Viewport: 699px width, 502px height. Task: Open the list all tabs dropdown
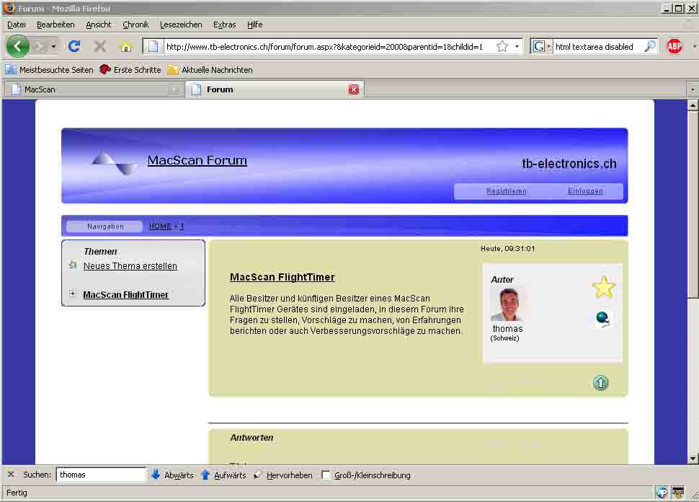click(693, 89)
